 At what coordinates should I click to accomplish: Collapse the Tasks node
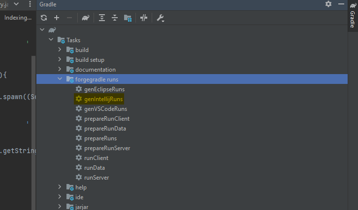coord(51,40)
